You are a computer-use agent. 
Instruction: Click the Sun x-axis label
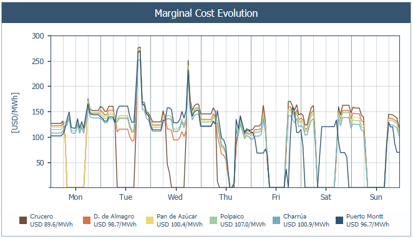pyautogui.click(x=376, y=197)
